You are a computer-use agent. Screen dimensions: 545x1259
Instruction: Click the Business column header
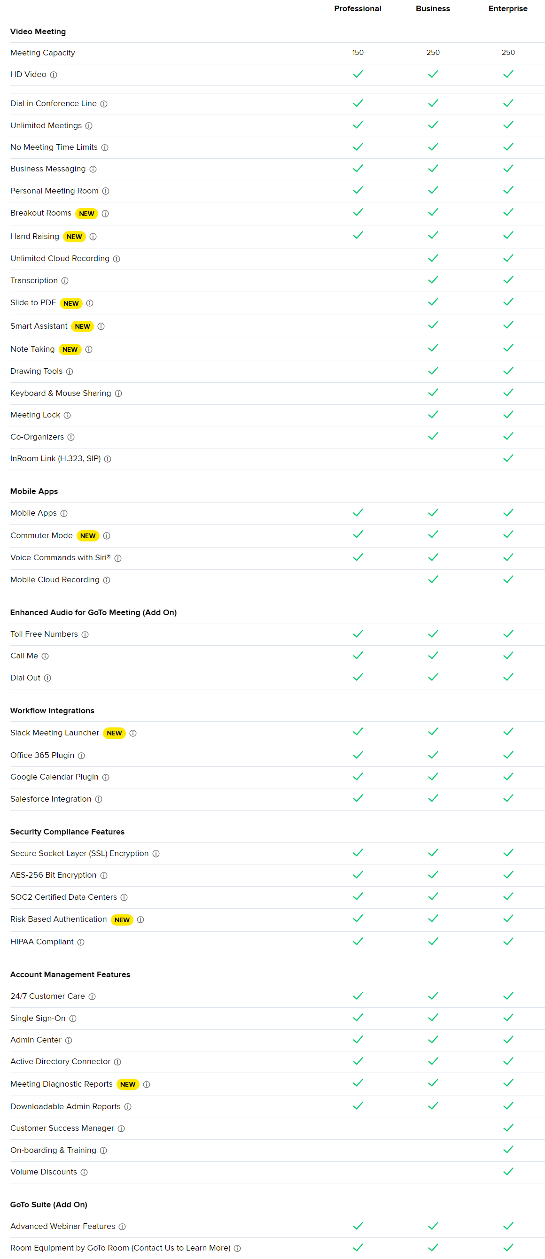pos(433,9)
